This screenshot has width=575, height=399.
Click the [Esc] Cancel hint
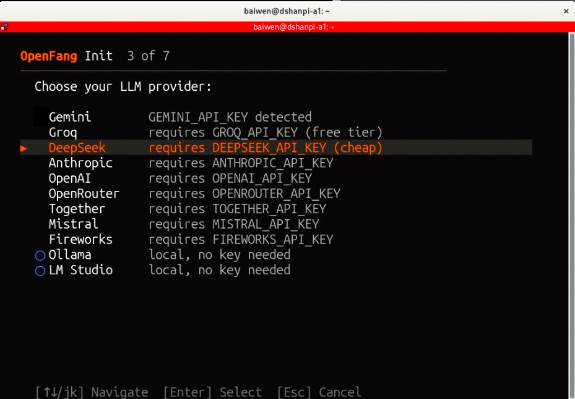coord(319,392)
